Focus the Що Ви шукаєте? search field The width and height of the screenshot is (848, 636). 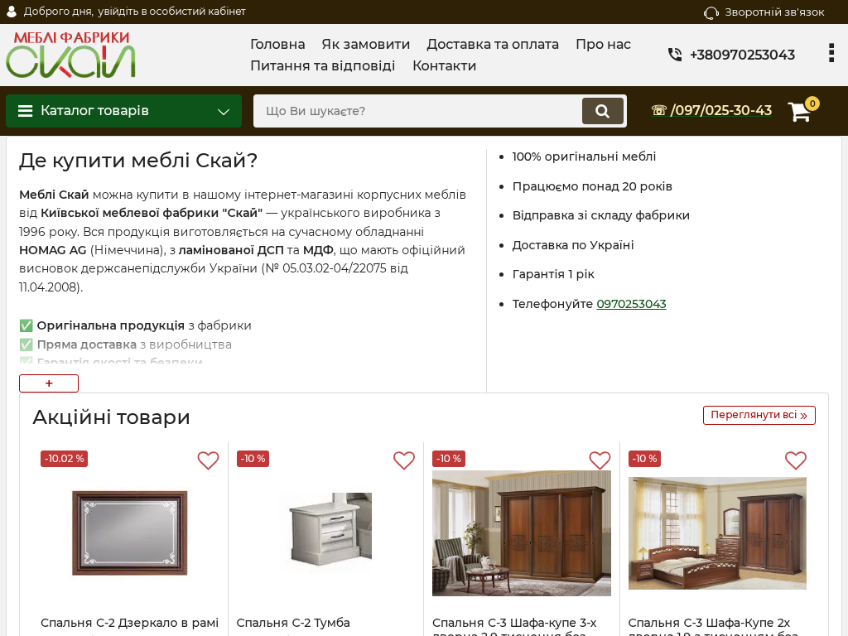coord(417,111)
